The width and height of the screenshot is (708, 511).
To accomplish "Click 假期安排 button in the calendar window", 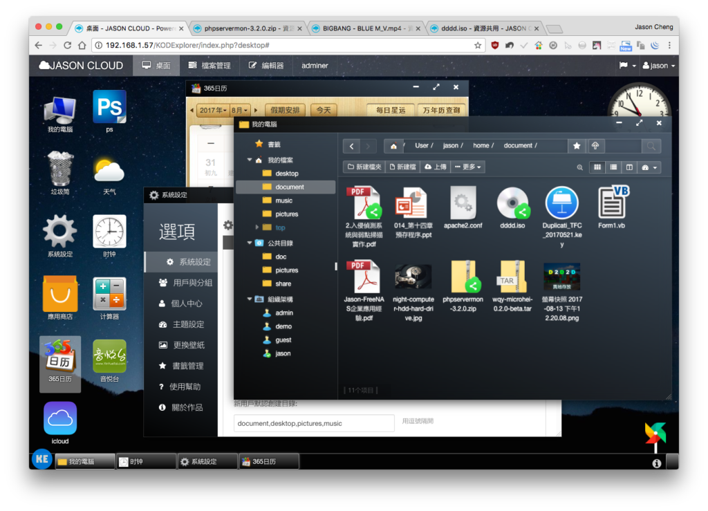I will pyautogui.click(x=285, y=110).
